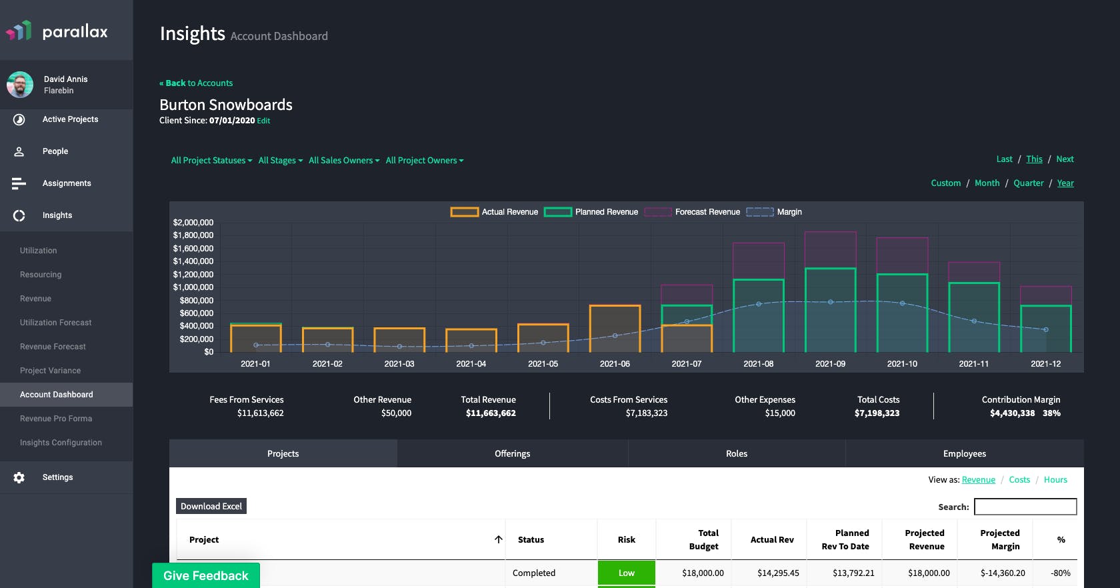Image resolution: width=1120 pixels, height=588 pixels.
Task: Click the People sidebar icon
Action: pos(19,151)
